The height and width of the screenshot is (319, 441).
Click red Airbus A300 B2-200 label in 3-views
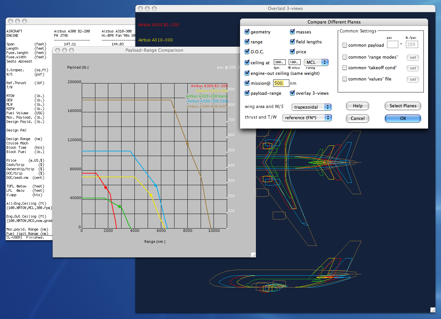point(159,25)
